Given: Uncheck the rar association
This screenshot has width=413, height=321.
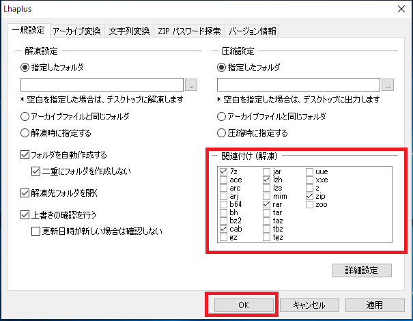Looking at the screenshot, I should click(x=266, y=204).
